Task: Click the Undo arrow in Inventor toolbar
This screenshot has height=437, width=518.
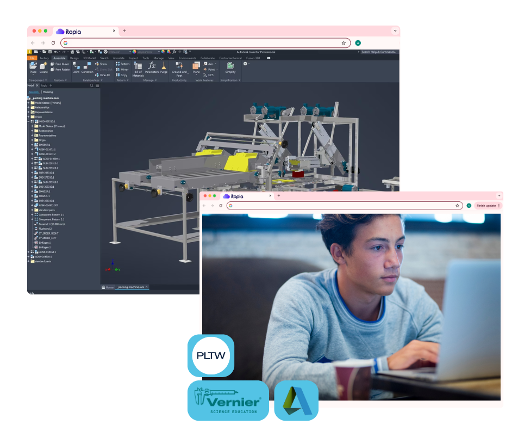Action: click(x=55, y=52)
